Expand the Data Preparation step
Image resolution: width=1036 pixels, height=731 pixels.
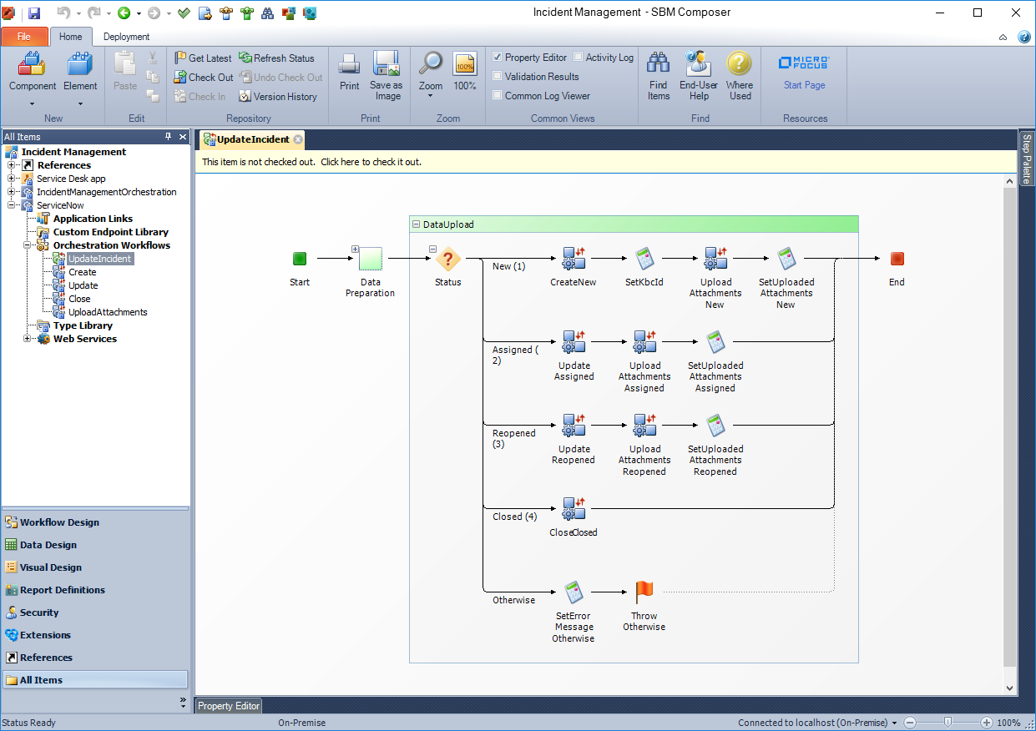point(356,249)
